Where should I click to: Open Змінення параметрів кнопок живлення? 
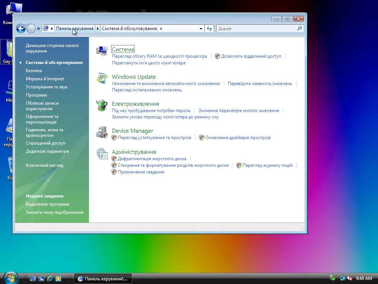[239, 111]
